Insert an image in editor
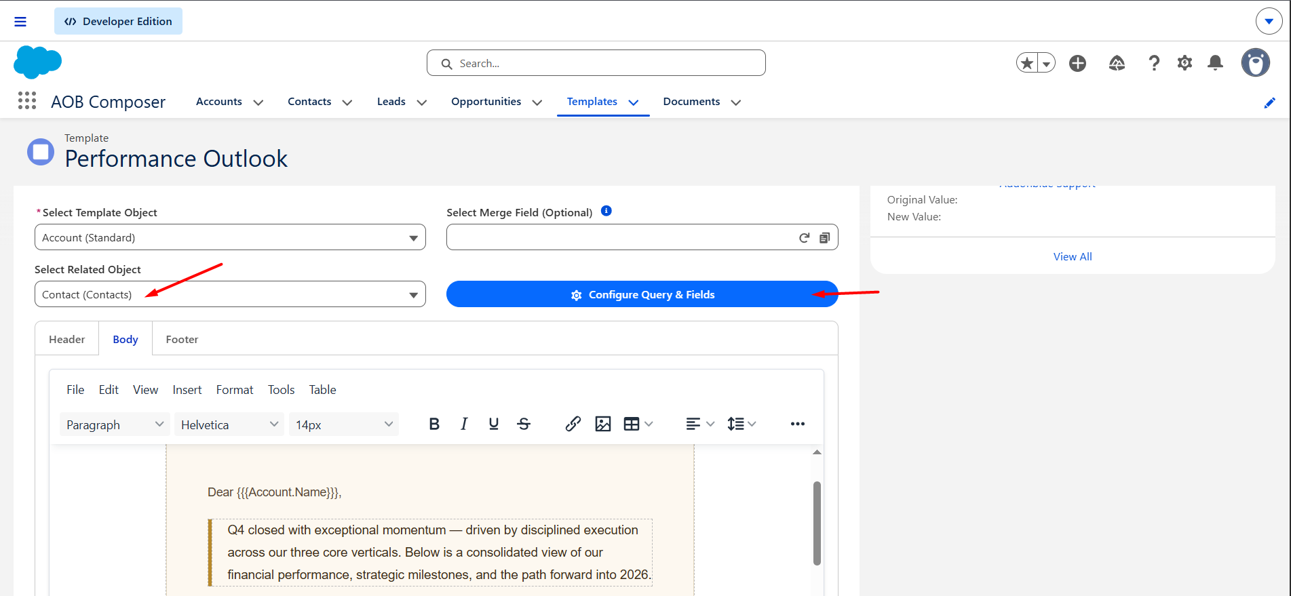 point(603,424)
